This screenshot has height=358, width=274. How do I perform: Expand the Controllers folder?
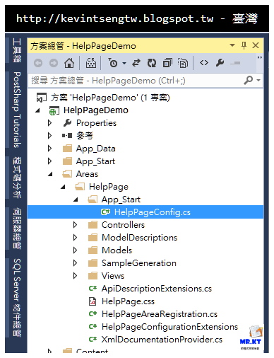(75, 225)
